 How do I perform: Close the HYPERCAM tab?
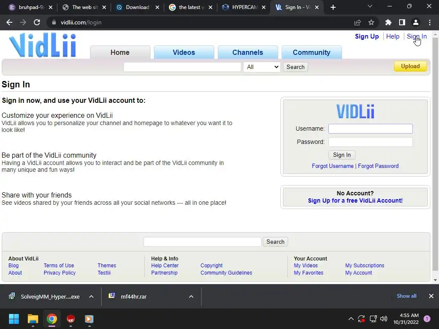[264, 7]
